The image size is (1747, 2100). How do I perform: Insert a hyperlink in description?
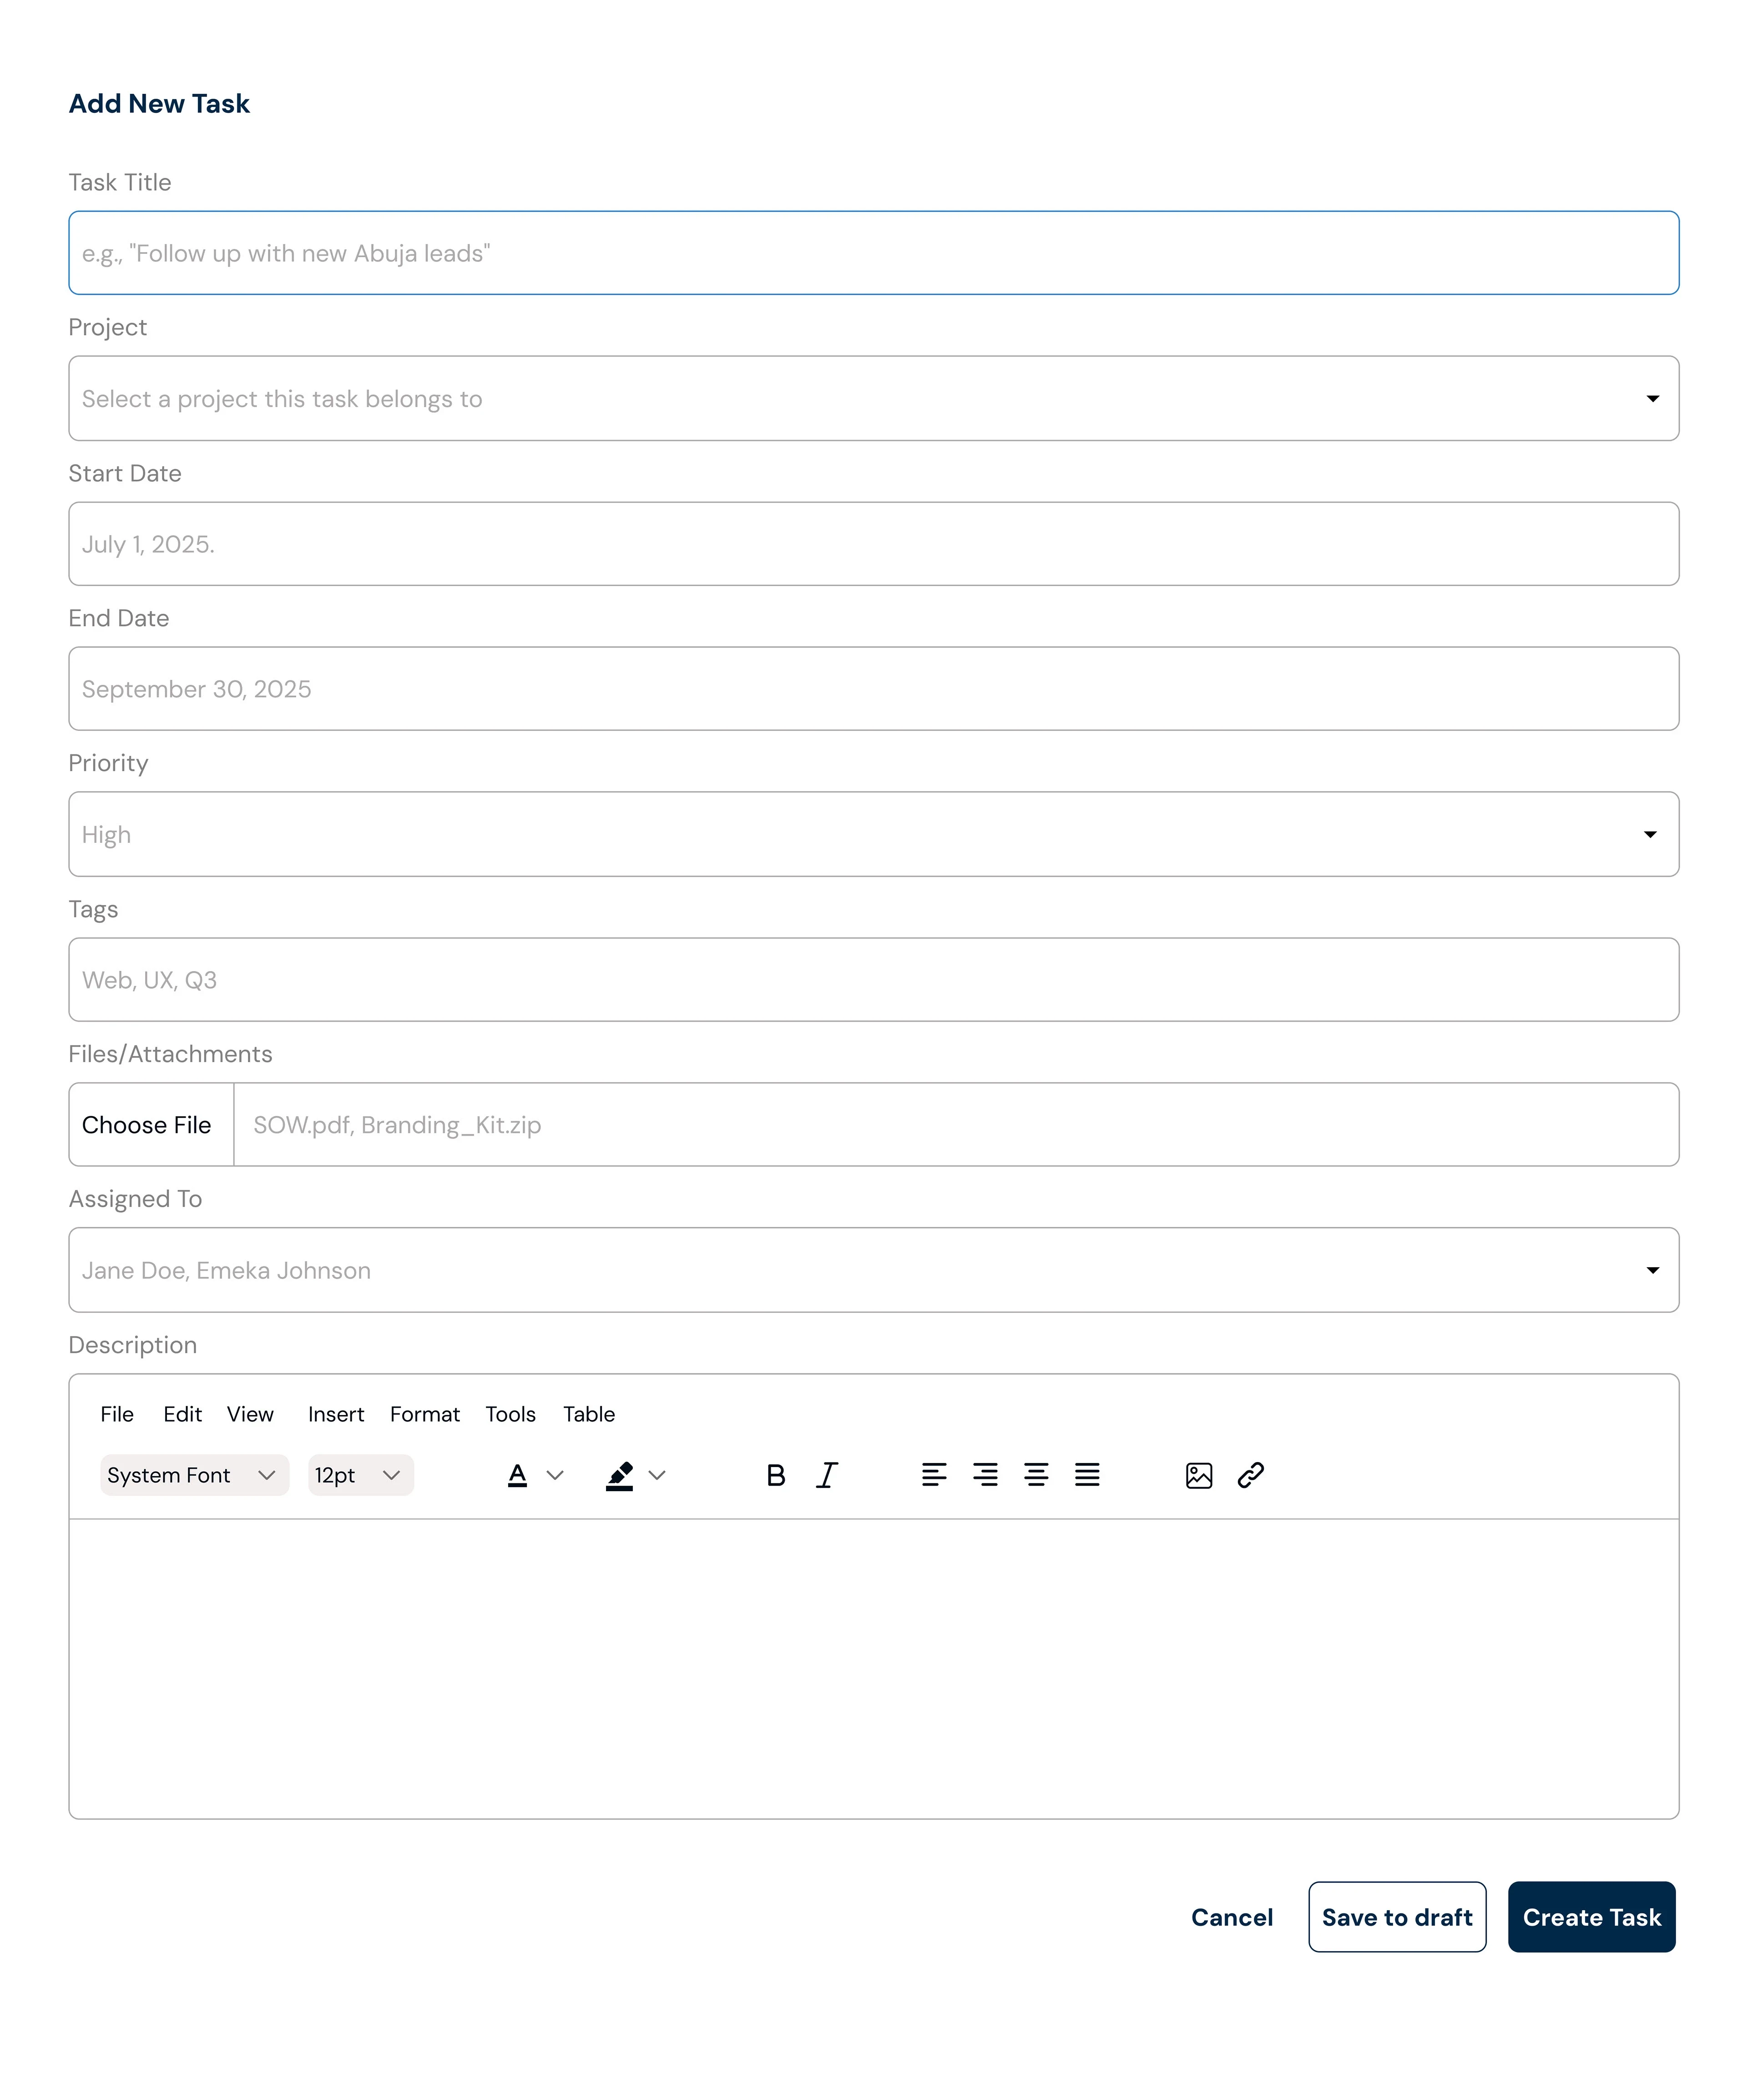point(1250,1475)
